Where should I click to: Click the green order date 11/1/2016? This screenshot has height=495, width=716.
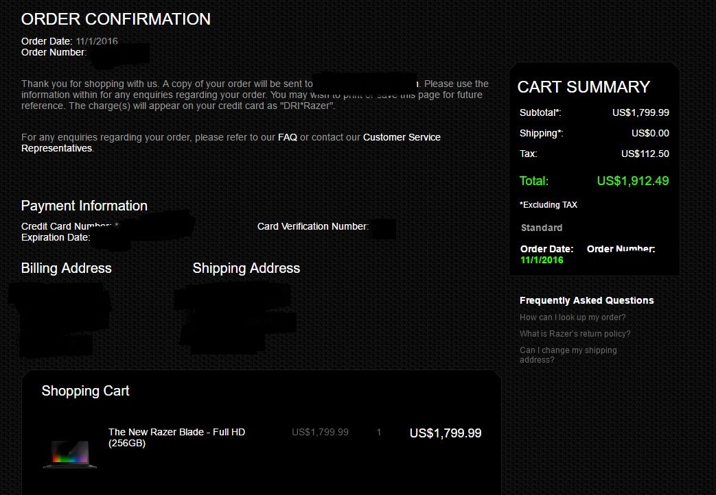point(542,260)
